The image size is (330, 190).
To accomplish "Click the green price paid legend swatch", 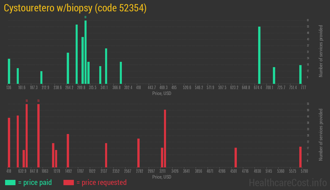I will click(x=10, y=182).
